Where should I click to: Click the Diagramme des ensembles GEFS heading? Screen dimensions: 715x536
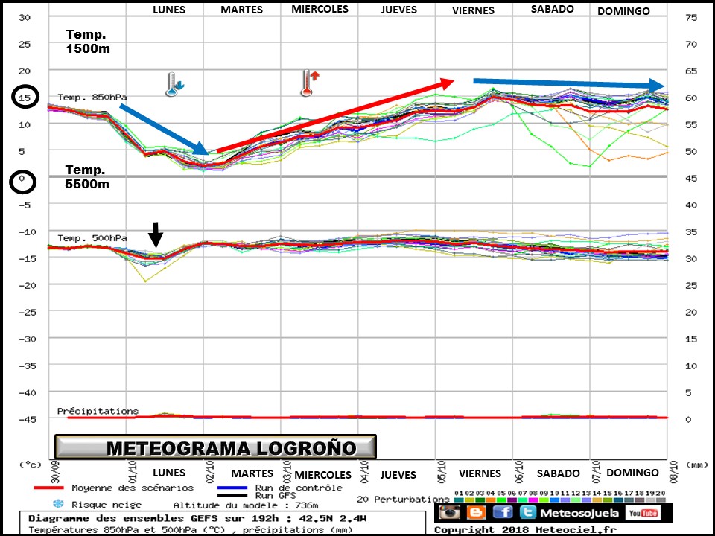pyautogui.click(x=197, y=518)
